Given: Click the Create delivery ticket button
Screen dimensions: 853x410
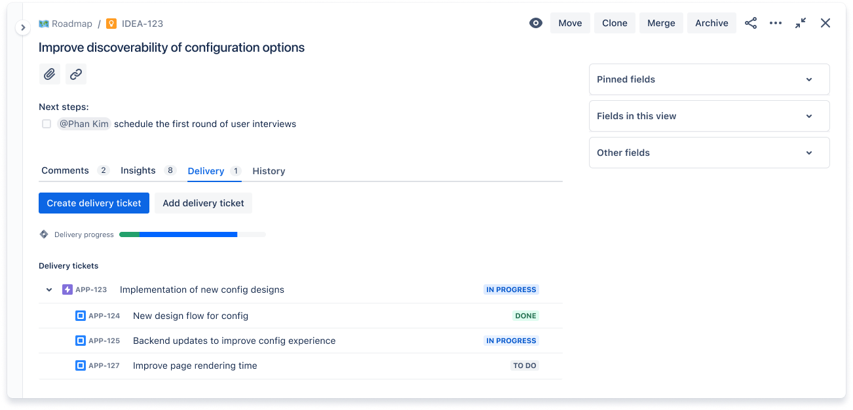Looking at the screenshot, I should tap(94, 203).
